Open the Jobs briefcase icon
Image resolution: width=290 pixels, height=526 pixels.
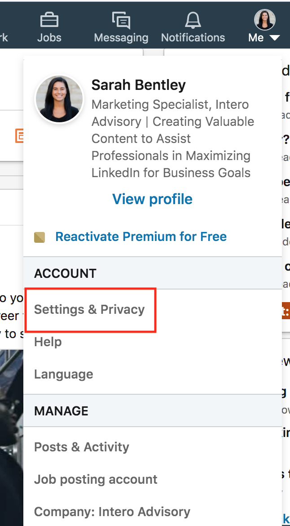click(x=49, y=20)
